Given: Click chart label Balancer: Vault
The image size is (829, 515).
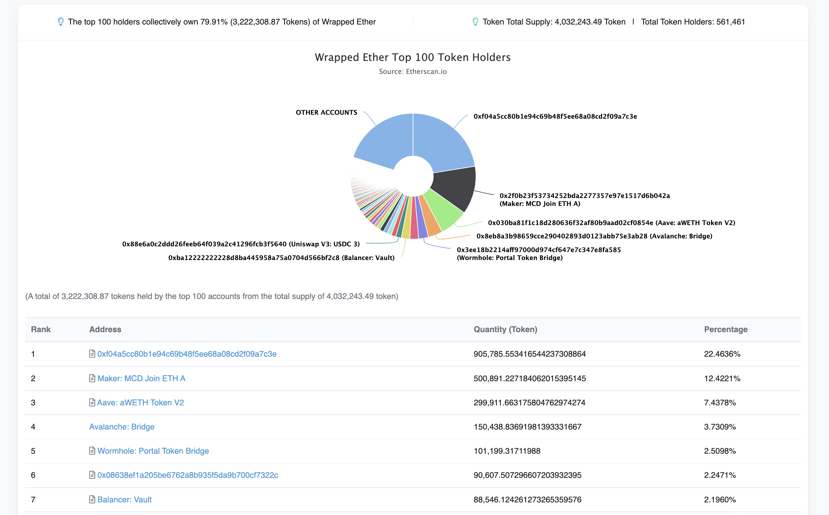Looking at the screenshot, I should (x=281, y=258).
